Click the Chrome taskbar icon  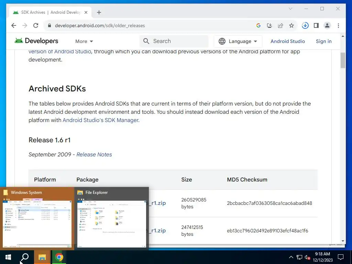[59, 257]
